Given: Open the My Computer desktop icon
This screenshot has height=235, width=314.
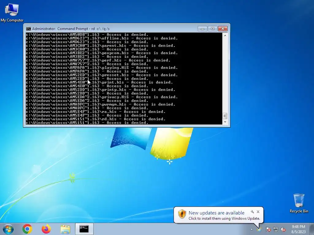Looking at the screenshot, I should [12, 12].
